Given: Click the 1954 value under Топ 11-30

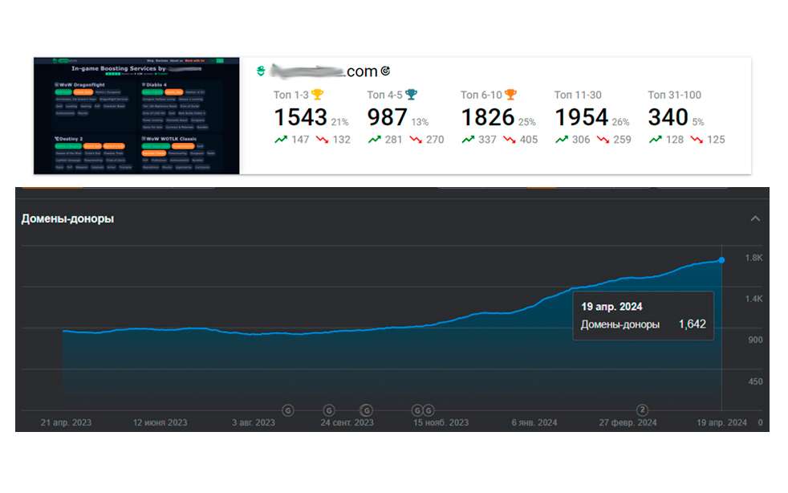Looking at the screenshot, I should tap(582, 117).
